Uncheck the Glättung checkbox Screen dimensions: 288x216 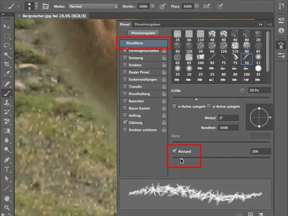(x=125, y=123)
